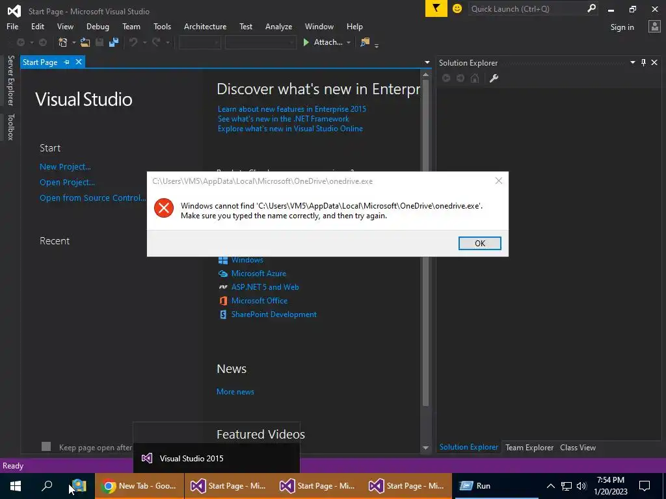Image resolution: width=666 pixels, height=499 pixels.
Task: Switch to the Class View tab
Action: point(578,447)
